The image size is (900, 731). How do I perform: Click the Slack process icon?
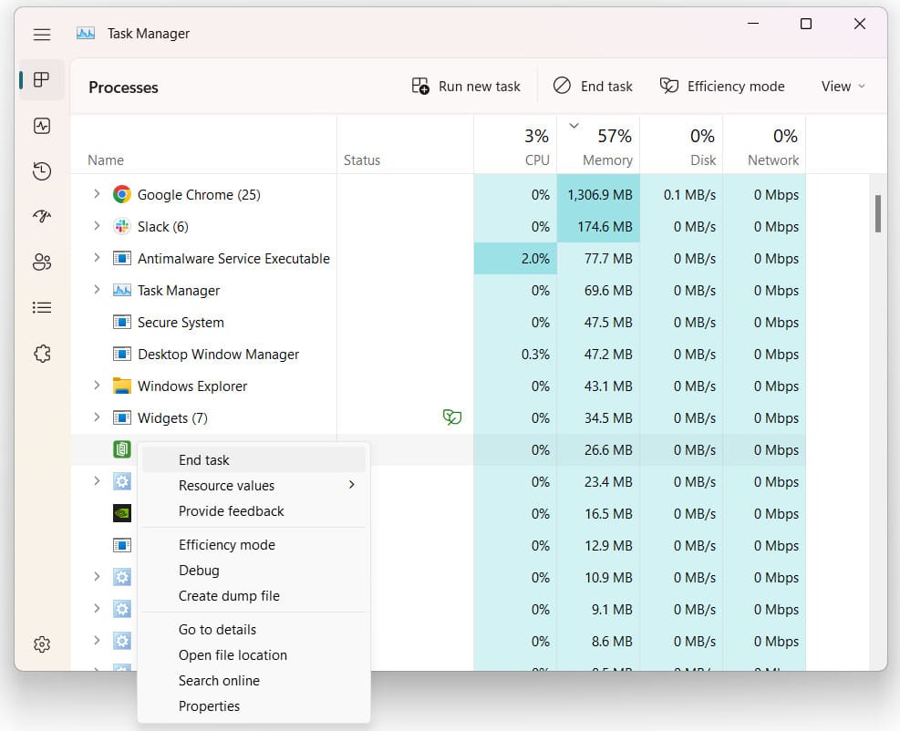point(121,227)
